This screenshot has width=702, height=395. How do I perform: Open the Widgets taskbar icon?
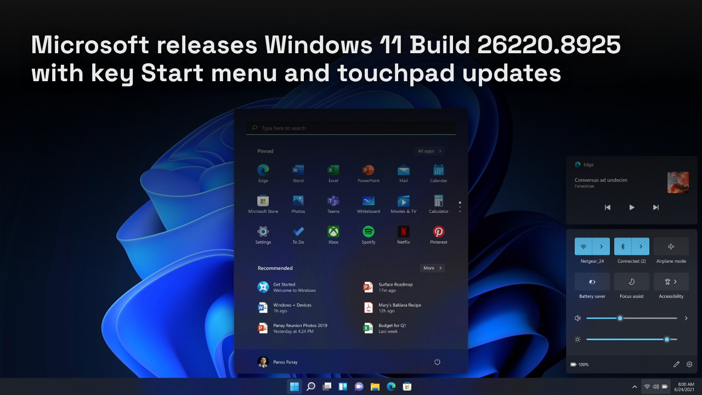[343, 386]
